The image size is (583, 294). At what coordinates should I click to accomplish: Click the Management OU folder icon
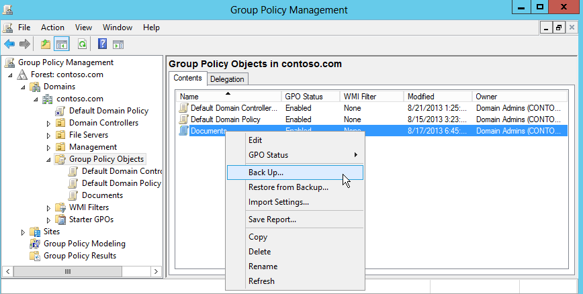click(60, 147)
